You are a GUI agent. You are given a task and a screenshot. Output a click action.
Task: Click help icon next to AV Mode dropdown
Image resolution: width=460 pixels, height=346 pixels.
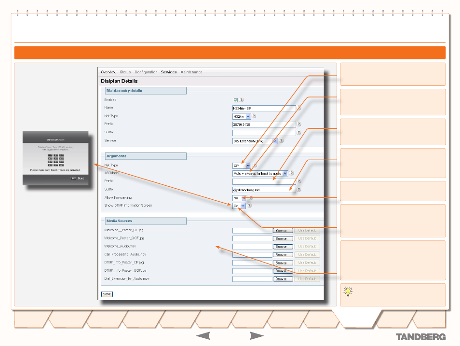click(x=292, y=173)
